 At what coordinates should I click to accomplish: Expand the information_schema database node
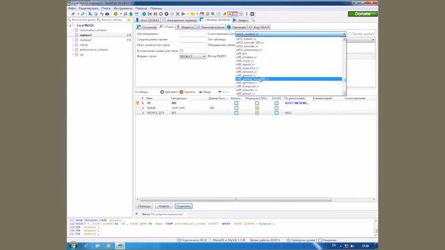pos(73,30)
